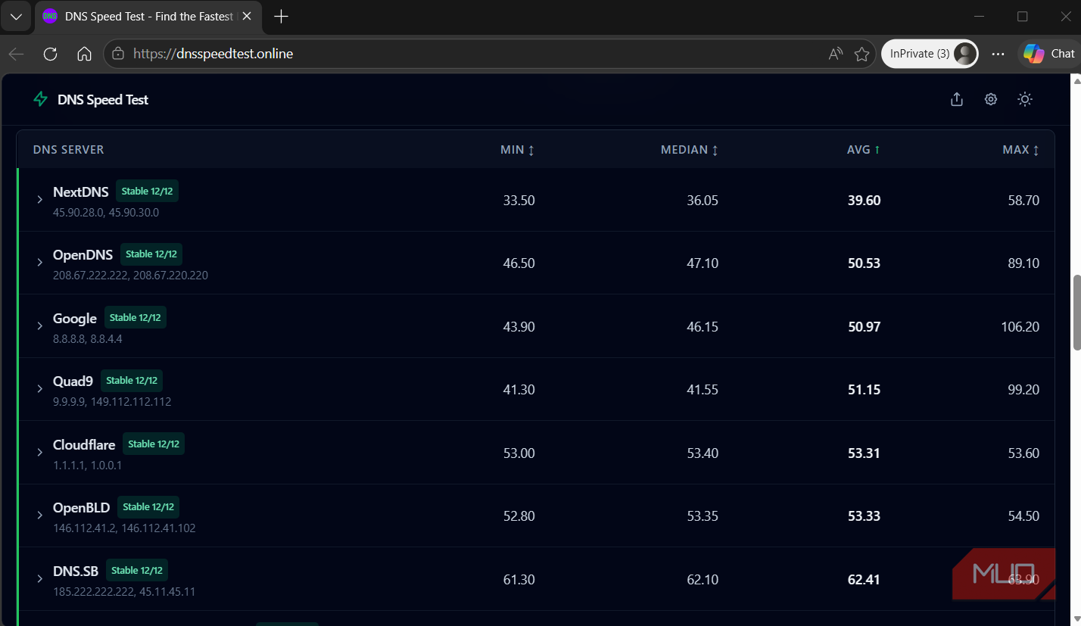The height and width of the screenshot is (626, 1081).
Task: Click the page vertical scrollbar thumb
Action: [1076, 313]
